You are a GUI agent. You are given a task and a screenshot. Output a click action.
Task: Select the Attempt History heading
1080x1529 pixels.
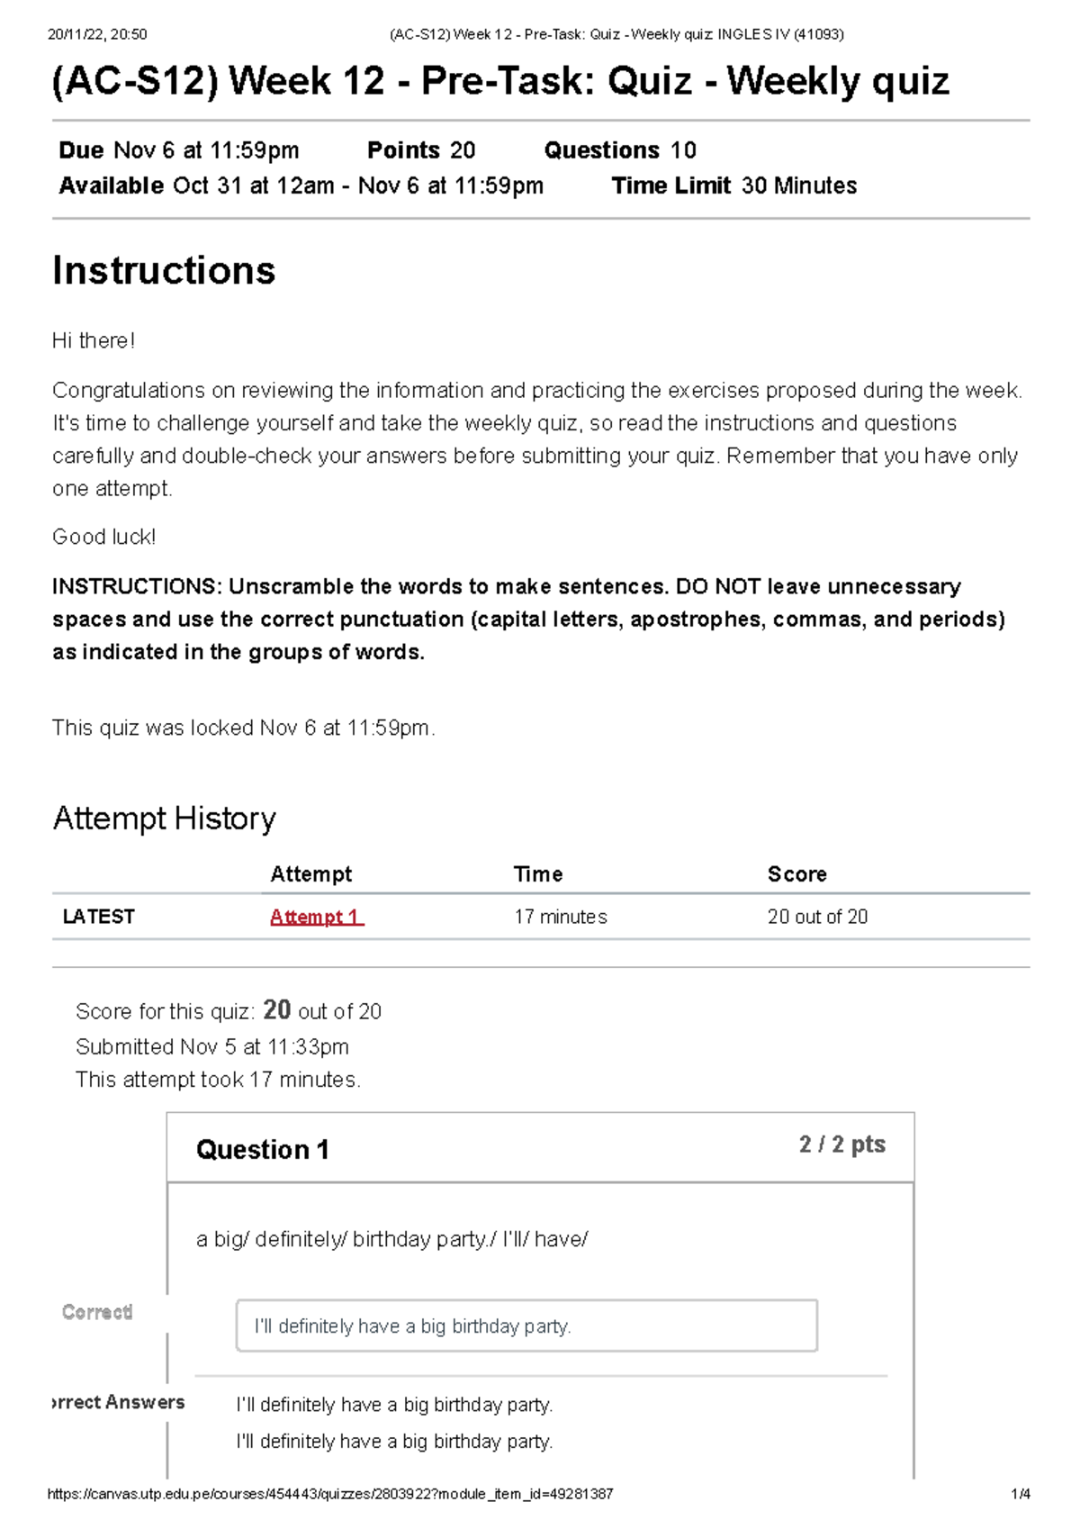(165, 819)
